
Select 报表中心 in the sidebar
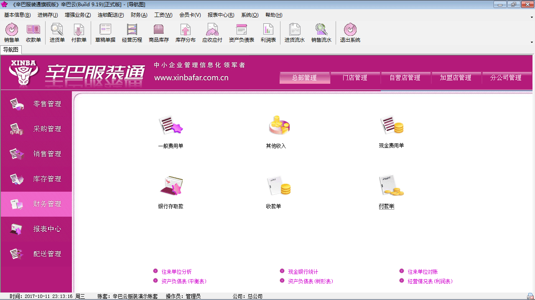(x=36, y=229)
